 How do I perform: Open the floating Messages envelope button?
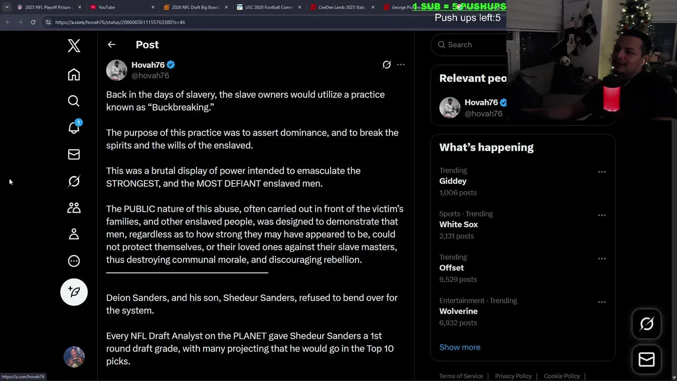pyautogui.click(x=647, y=360)
